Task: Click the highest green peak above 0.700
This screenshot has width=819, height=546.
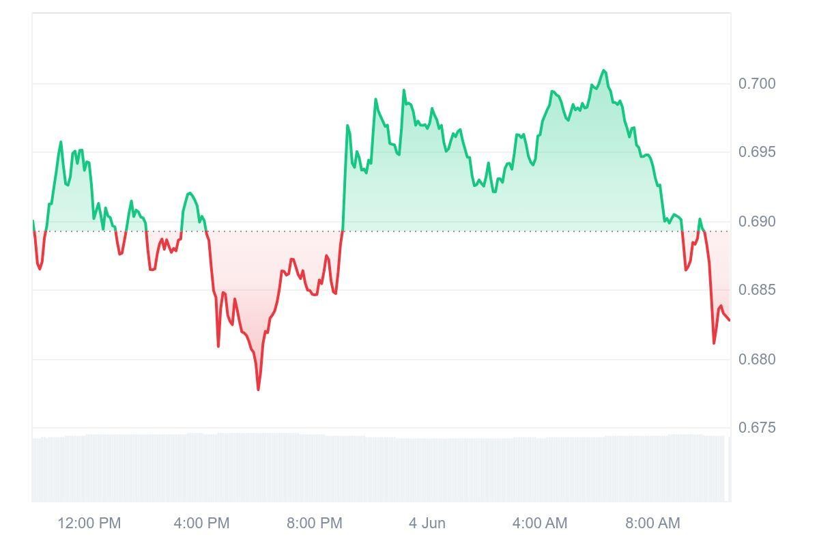Action: click(x=603, y=70)
